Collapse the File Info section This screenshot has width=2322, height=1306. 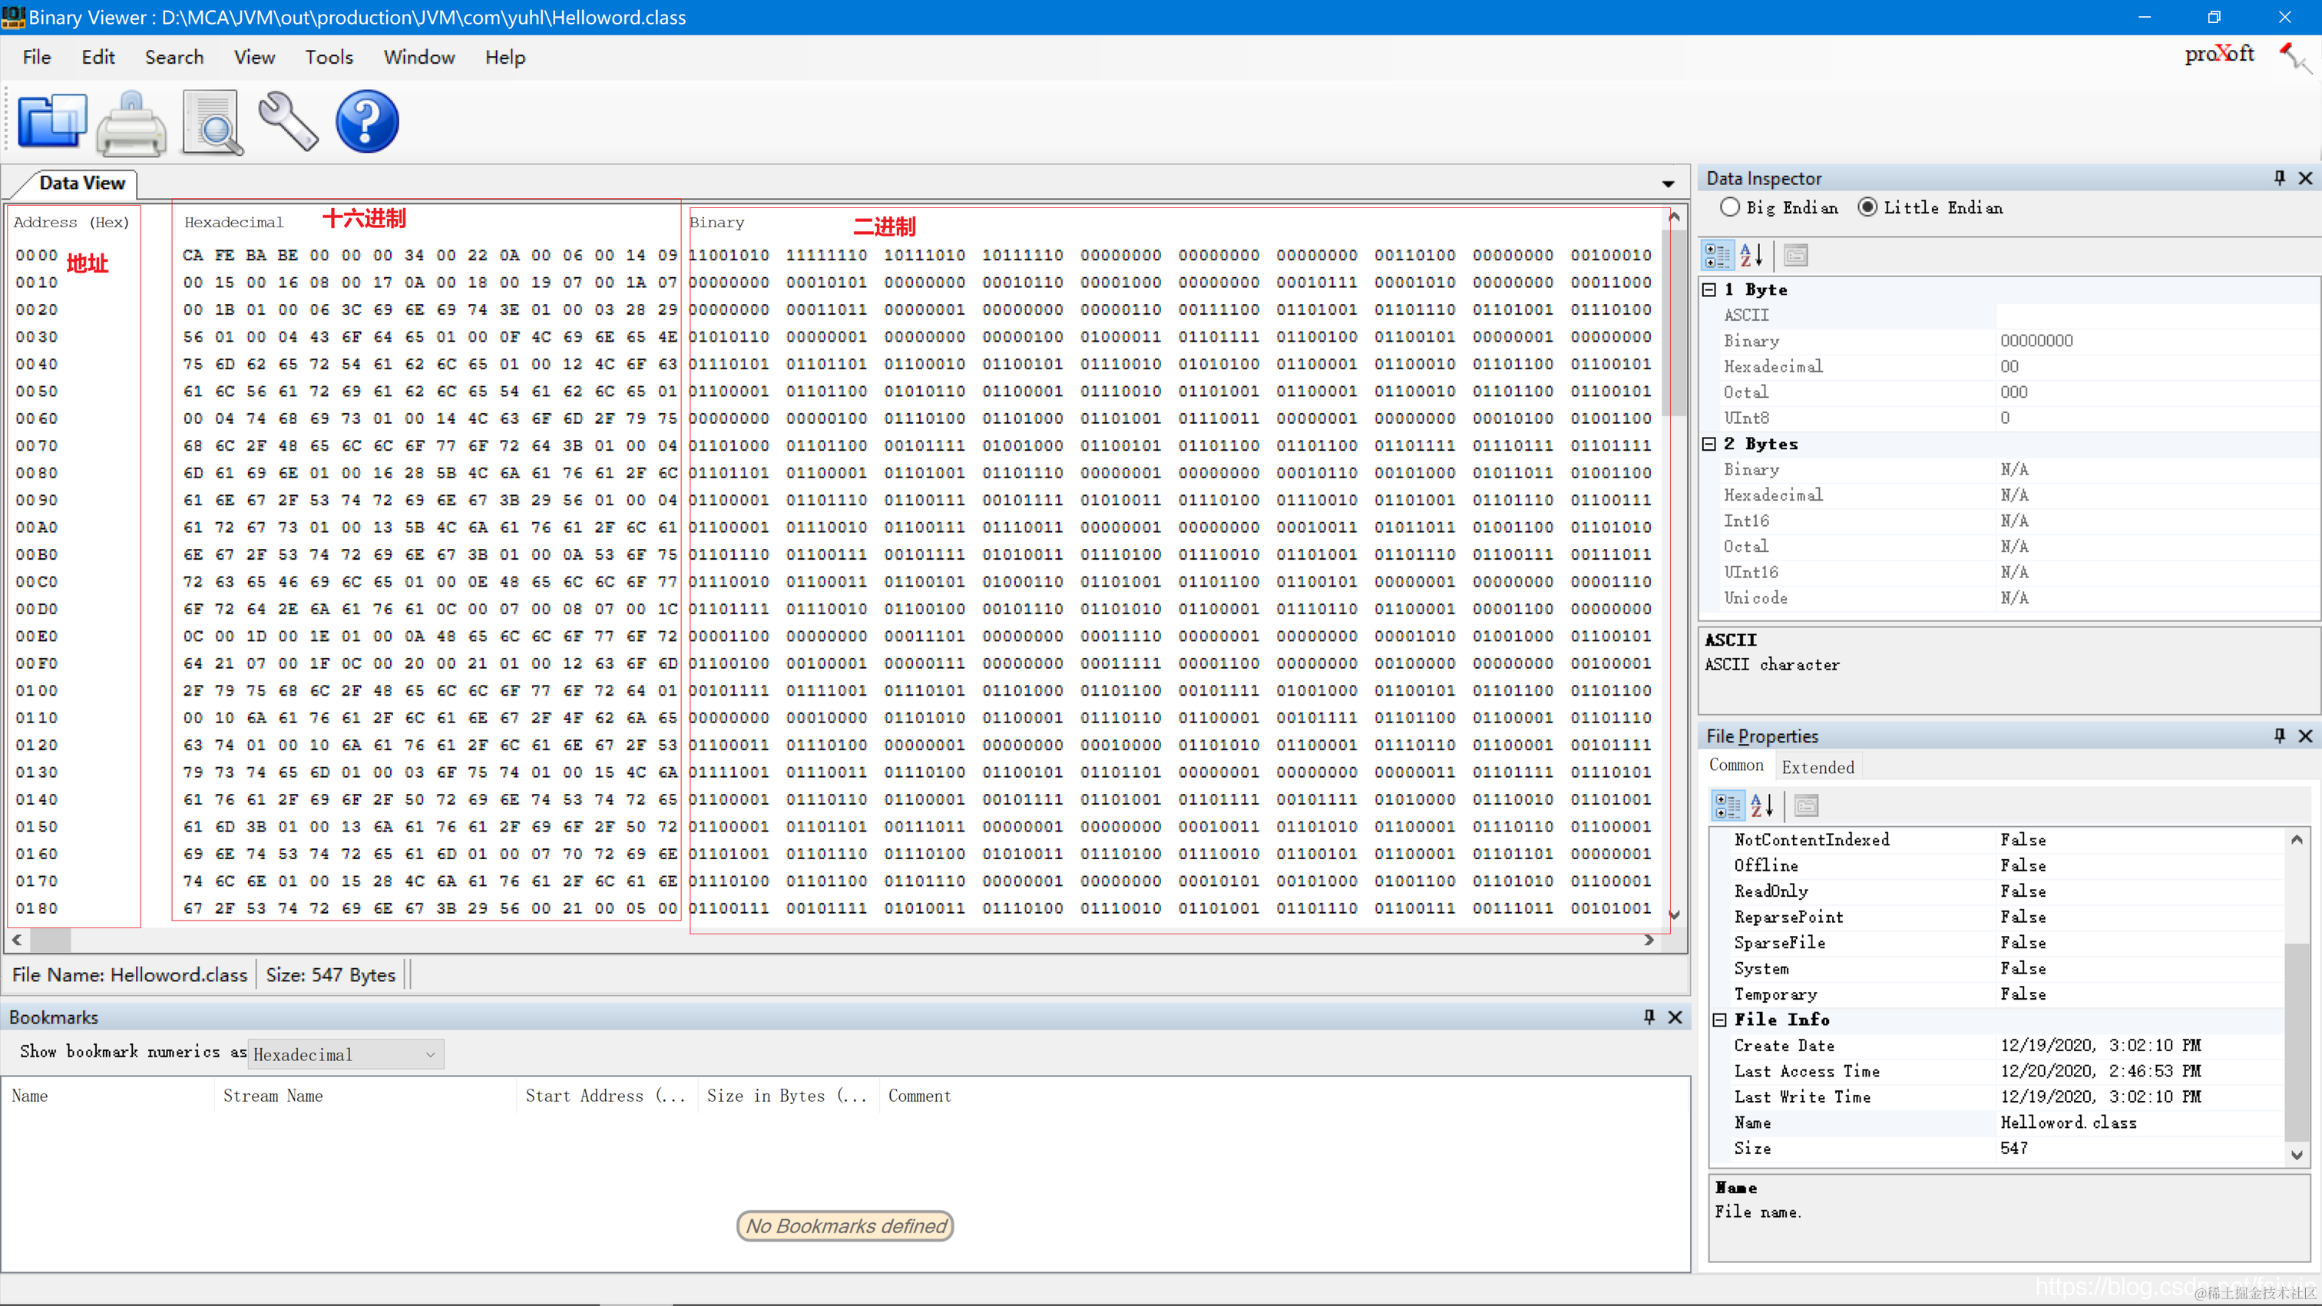tap(1720, 1020)
